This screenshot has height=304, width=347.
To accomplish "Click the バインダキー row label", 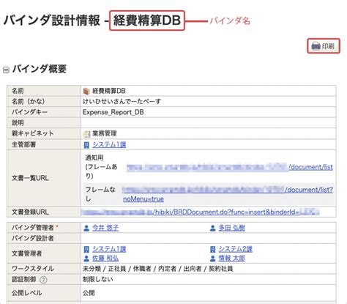I will (29, 112).
